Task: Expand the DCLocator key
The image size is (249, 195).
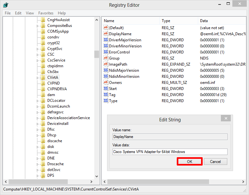Action: coord(38,101)
